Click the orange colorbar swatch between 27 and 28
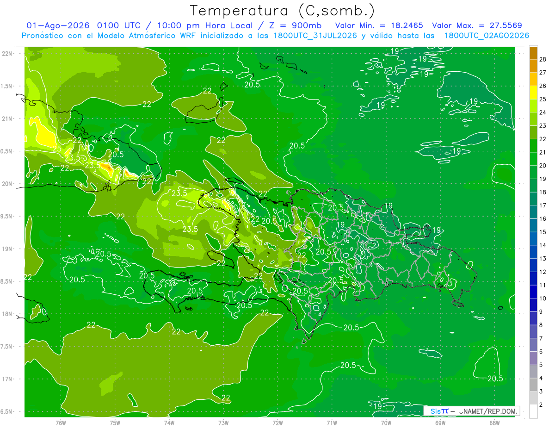Image resolution: width=555 pixels, height=429 pixels. pos(533,66)
